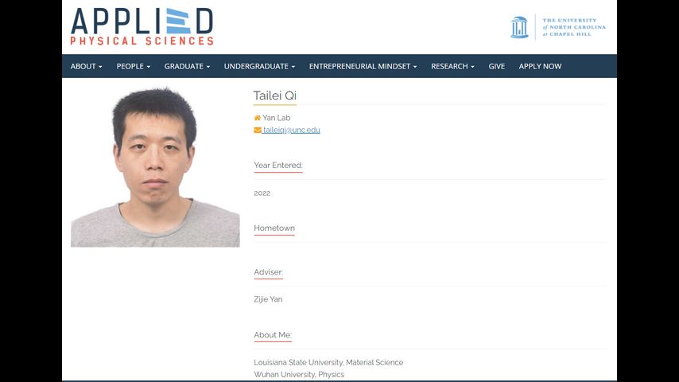Click the Applied Physical Sciences logo
This screenshot has height=382, width=679.
[142, 26]
